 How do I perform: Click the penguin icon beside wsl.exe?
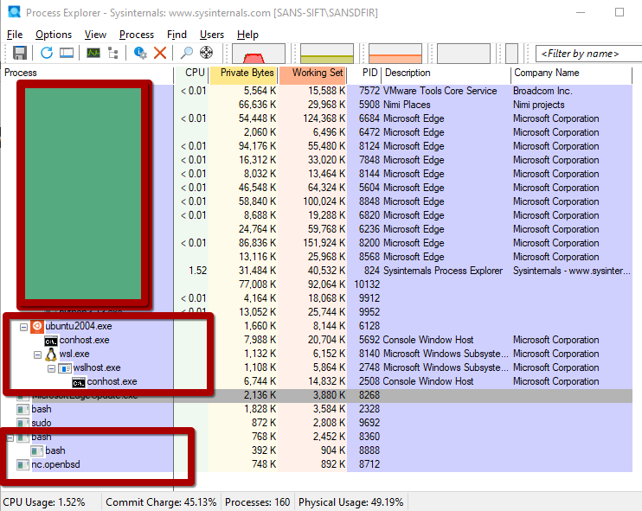coord(51,354)
